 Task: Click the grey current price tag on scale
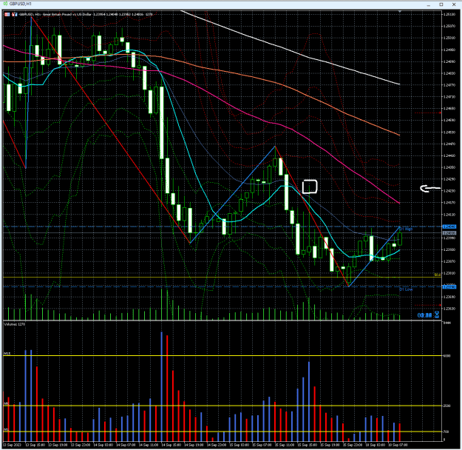[x=449, y=233]
